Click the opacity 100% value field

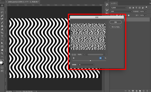pos(142,11)
